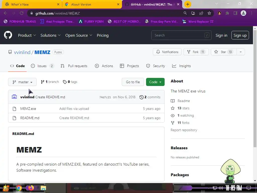Viewport: 257px width, 193px height.
Task: Reload the page with the refresh icon
Action: [x=22, y=13]
